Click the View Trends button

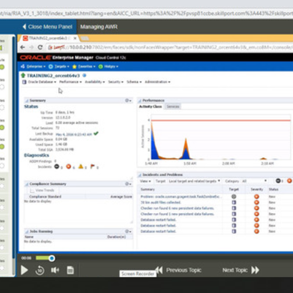pos(42,190)
